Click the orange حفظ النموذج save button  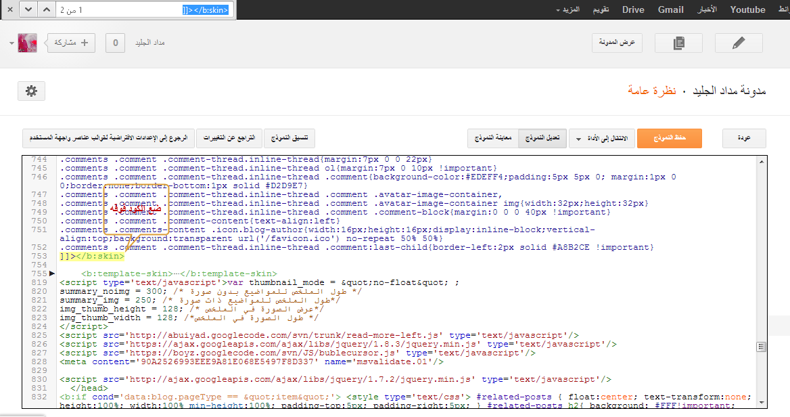(x=669, y=138)
